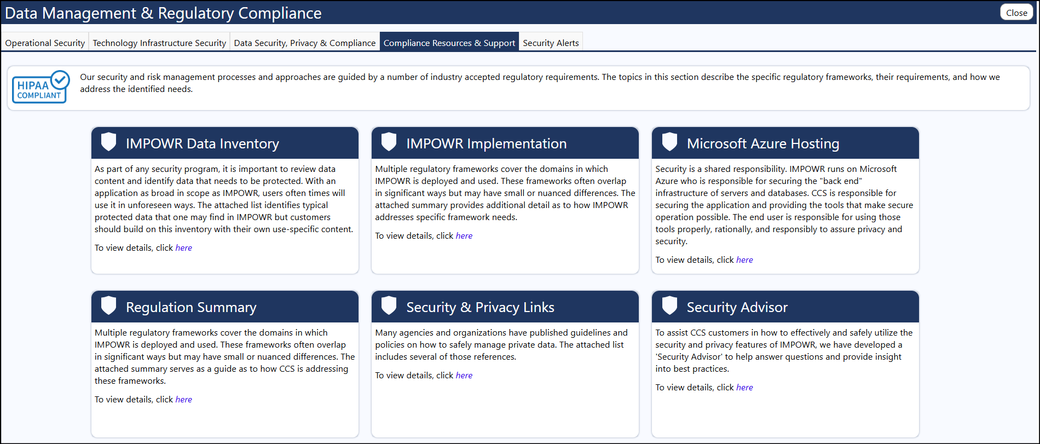
Task: Click the intro paragraph starting 'Our security and risk management'
Action: tap(540, 83)
